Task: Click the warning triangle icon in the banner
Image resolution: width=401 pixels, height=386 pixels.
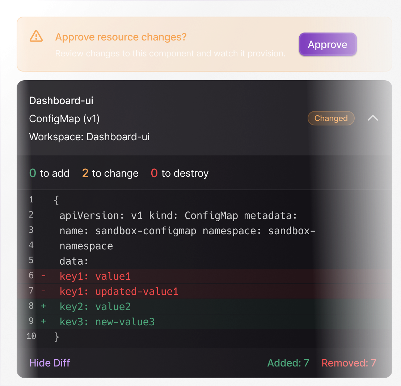Action: pyautogui.click(x=36, y=37)
